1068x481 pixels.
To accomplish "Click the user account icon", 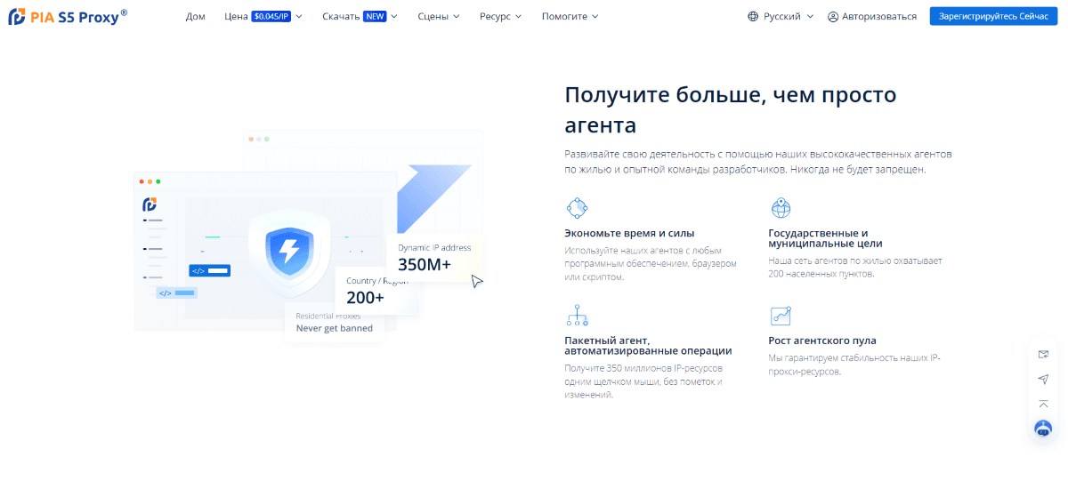I will point(833,16).
